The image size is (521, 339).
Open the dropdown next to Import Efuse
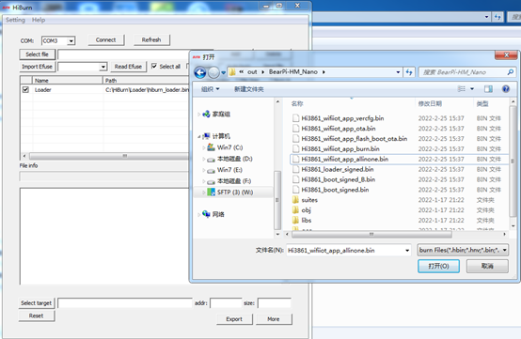tap(103, 67)
